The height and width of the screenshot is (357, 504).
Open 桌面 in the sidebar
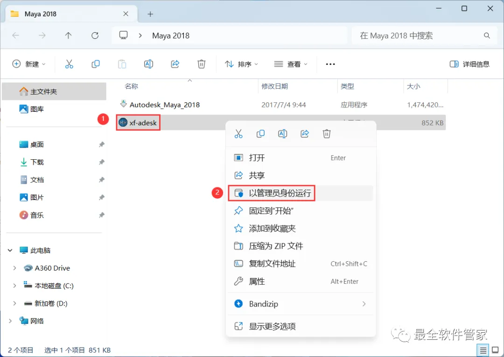click(x=54, y=144)
